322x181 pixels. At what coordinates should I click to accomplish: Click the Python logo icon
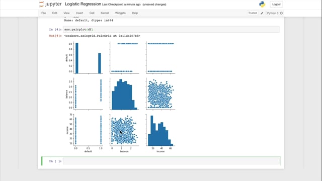262,5
